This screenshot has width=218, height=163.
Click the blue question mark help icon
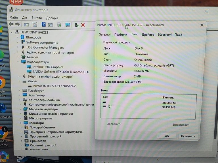[x=44, y=25]
